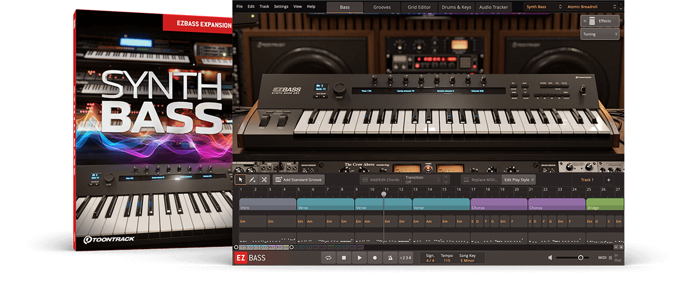Select the Track 1 tab
The width and height of the screenshot is (699, 284).
(587, 180)
